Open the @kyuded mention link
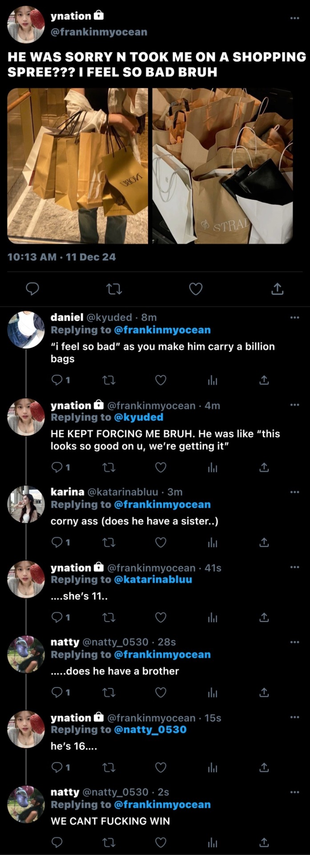 coord(139,417)
